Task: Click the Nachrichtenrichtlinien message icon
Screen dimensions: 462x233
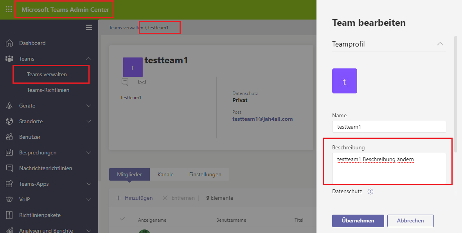Action: pos(9,168)
